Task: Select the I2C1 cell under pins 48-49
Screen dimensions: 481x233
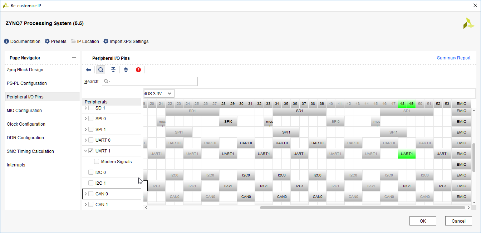Action: pyautogui.click(x=407, y=186)
